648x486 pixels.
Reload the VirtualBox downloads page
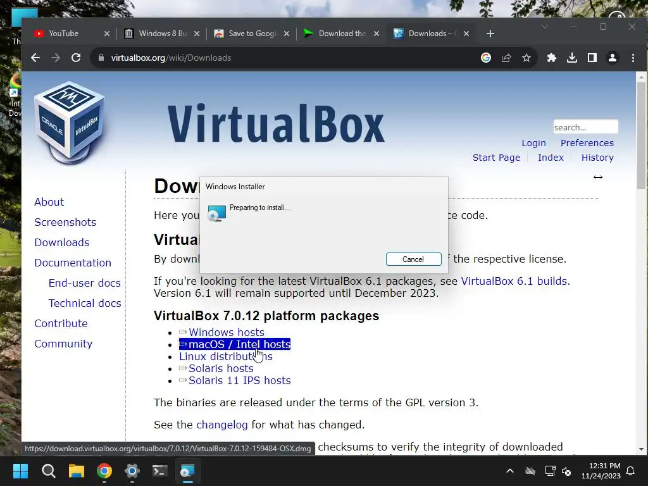pyautogui.click(x=76, y=58)
